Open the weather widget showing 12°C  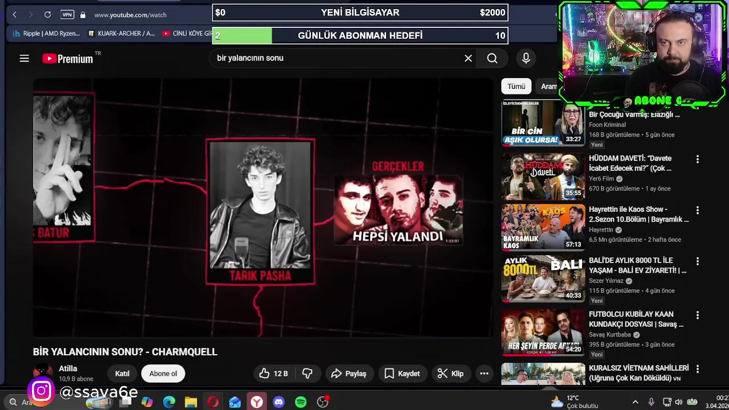[x=574, y=401]
